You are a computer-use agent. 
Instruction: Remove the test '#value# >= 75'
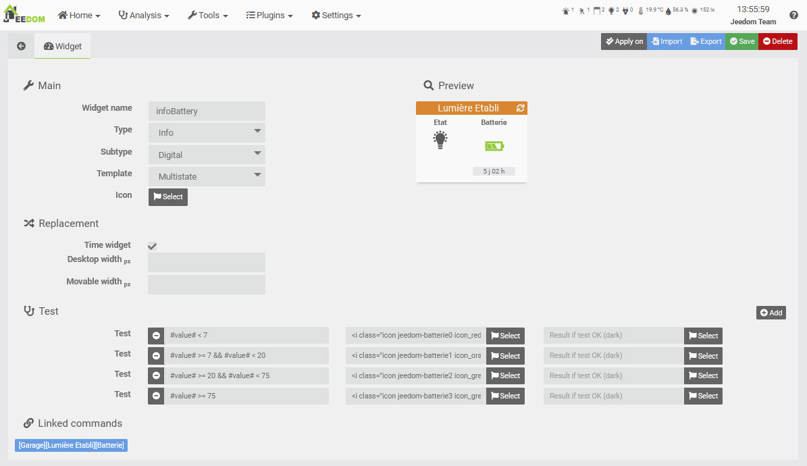[x=156, y=396]
